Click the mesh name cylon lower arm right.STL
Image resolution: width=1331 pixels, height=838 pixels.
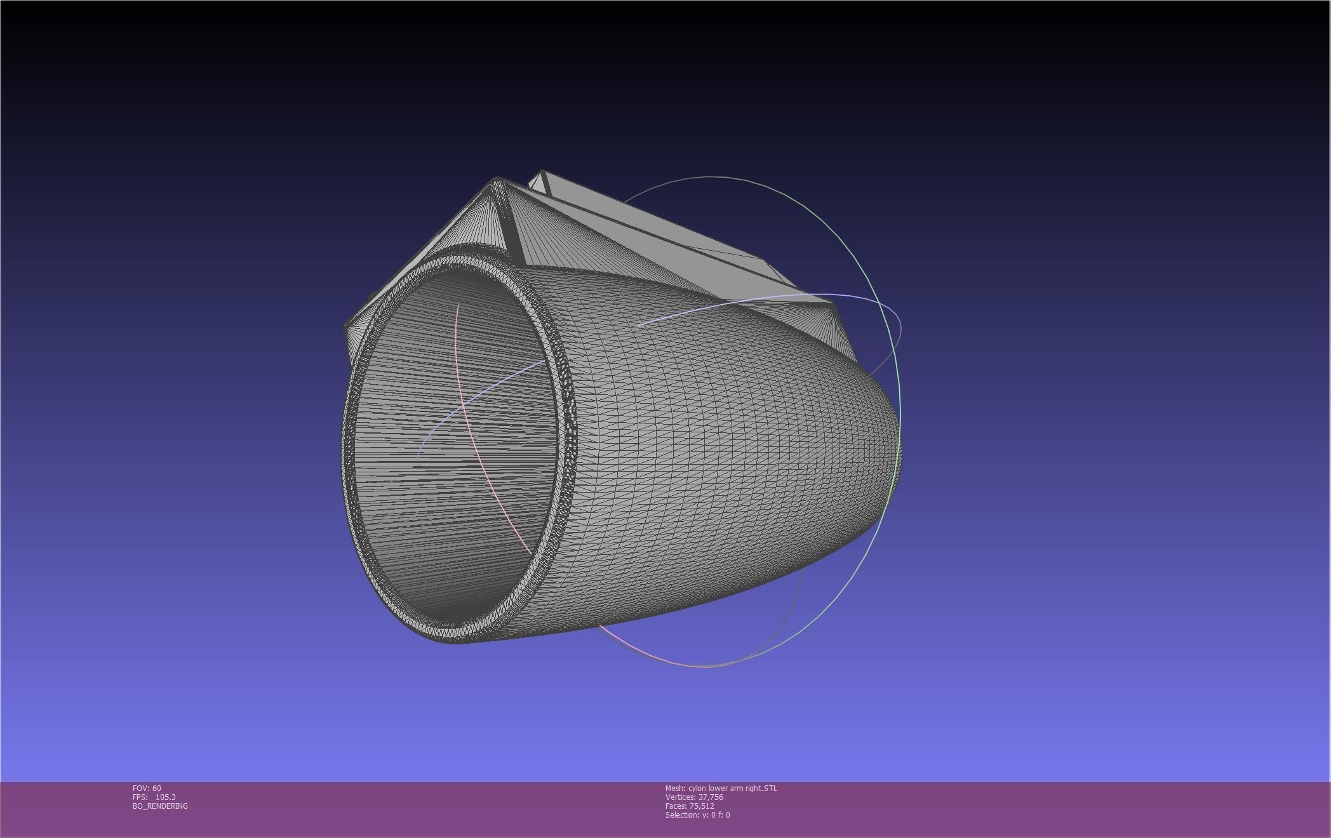coord(721,788)
